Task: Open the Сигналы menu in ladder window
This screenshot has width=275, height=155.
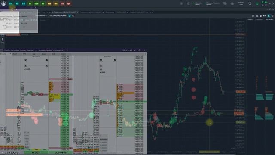Action: point(57,50)
